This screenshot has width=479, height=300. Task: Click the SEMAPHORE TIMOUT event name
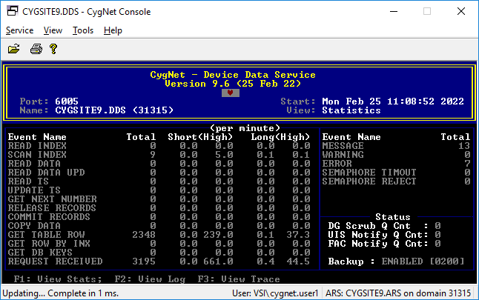(x=369, y=173)
